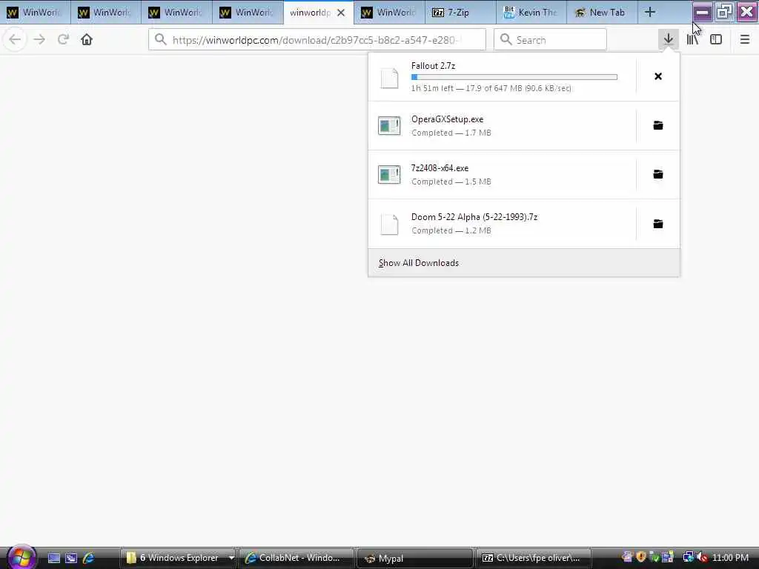This screenshot has height=569, width=759.
Task: Cancel the Fallout 2.7z download
Action: coord(658,76)
